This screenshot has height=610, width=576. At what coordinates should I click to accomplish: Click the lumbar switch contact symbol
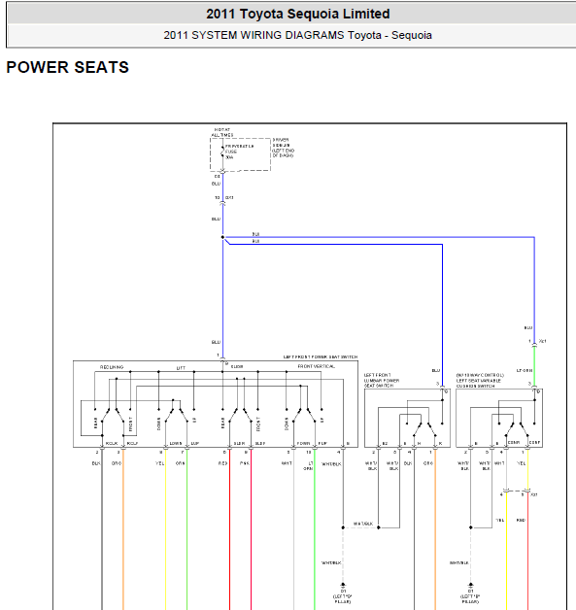424,428
